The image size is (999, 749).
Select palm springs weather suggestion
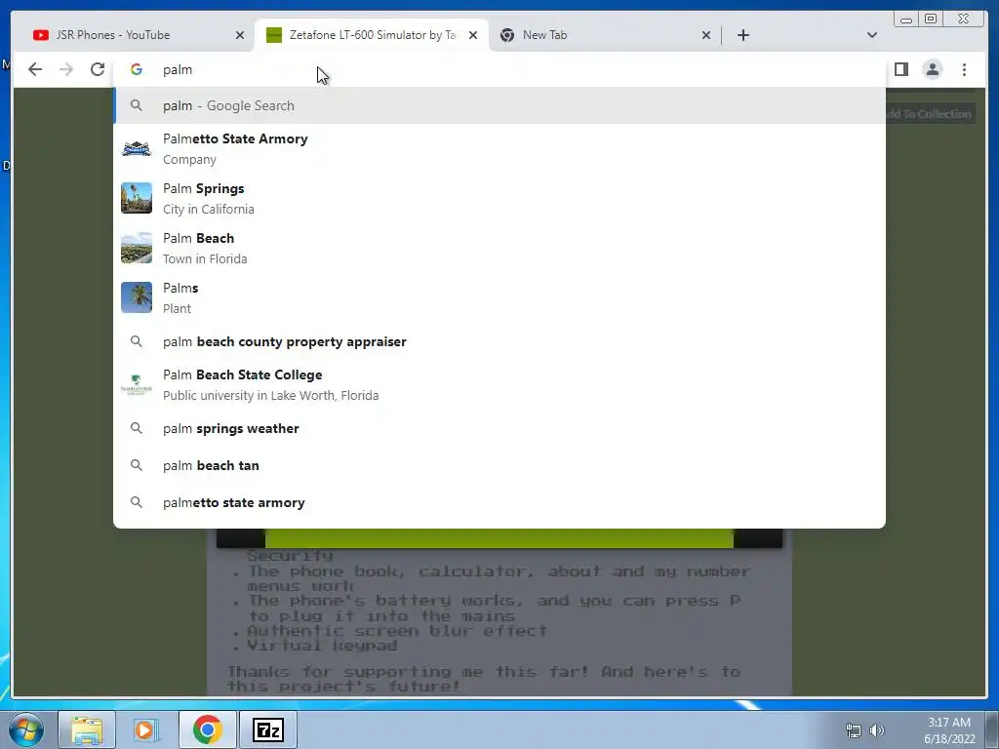[499, 429]
